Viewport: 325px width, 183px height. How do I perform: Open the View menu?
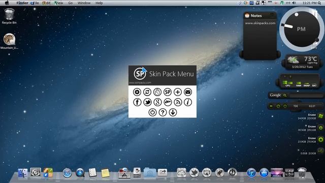pyautogui.click(x=58, y=3)
